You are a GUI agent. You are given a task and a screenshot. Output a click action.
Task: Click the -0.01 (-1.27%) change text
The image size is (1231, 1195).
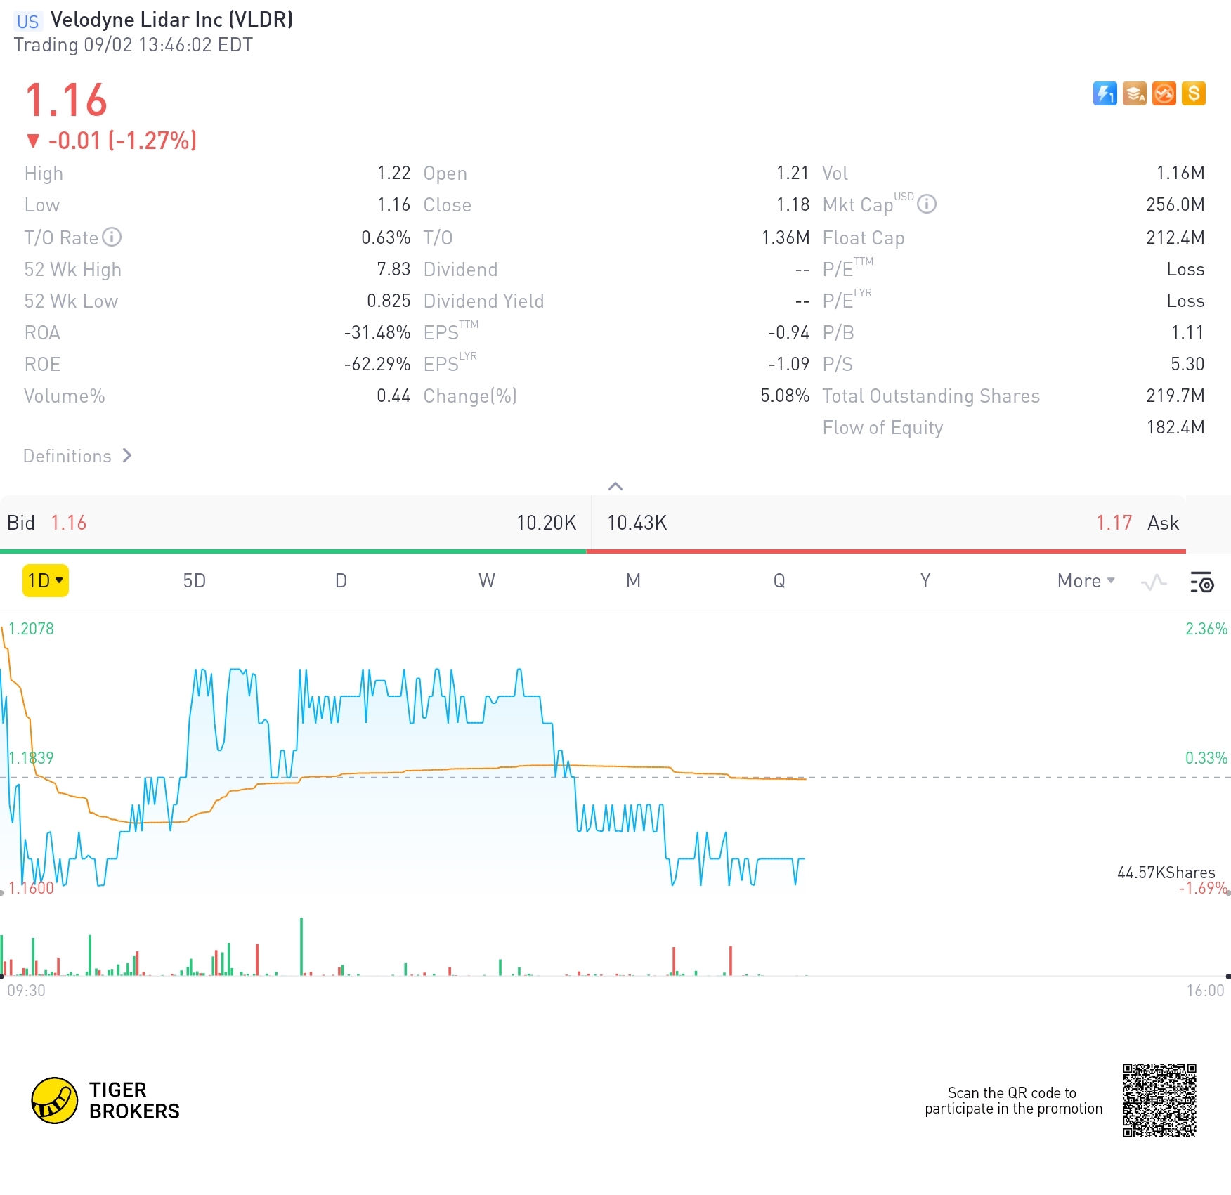(122, 141)
